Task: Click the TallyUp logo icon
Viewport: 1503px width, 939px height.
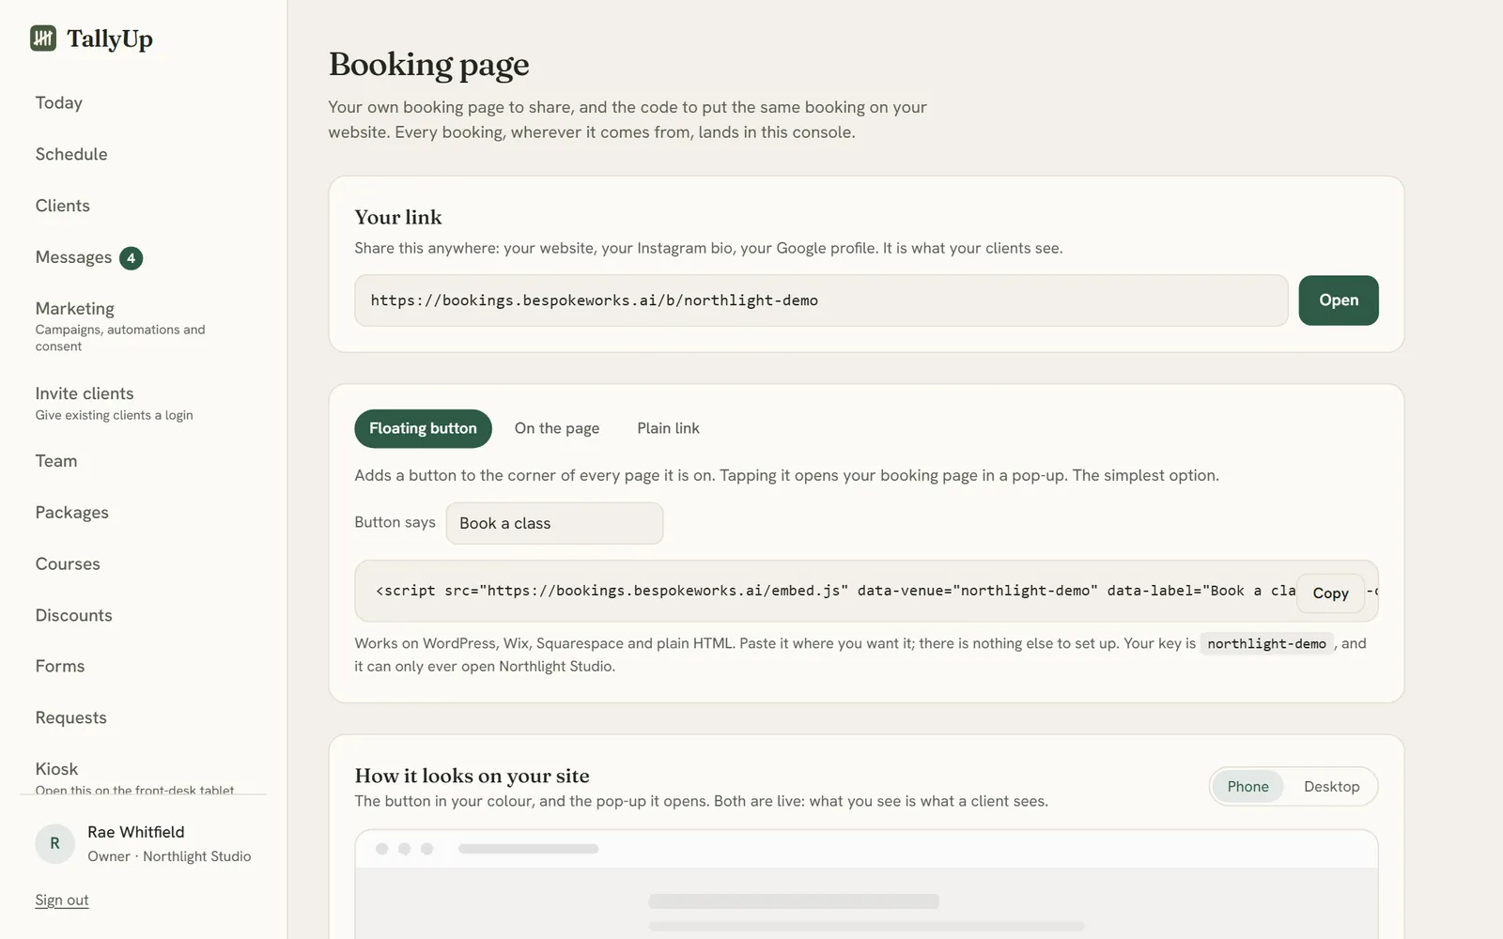Action: tap(43, 38)
